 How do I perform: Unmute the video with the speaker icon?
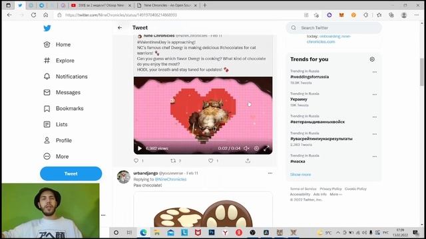click(246, 148)
